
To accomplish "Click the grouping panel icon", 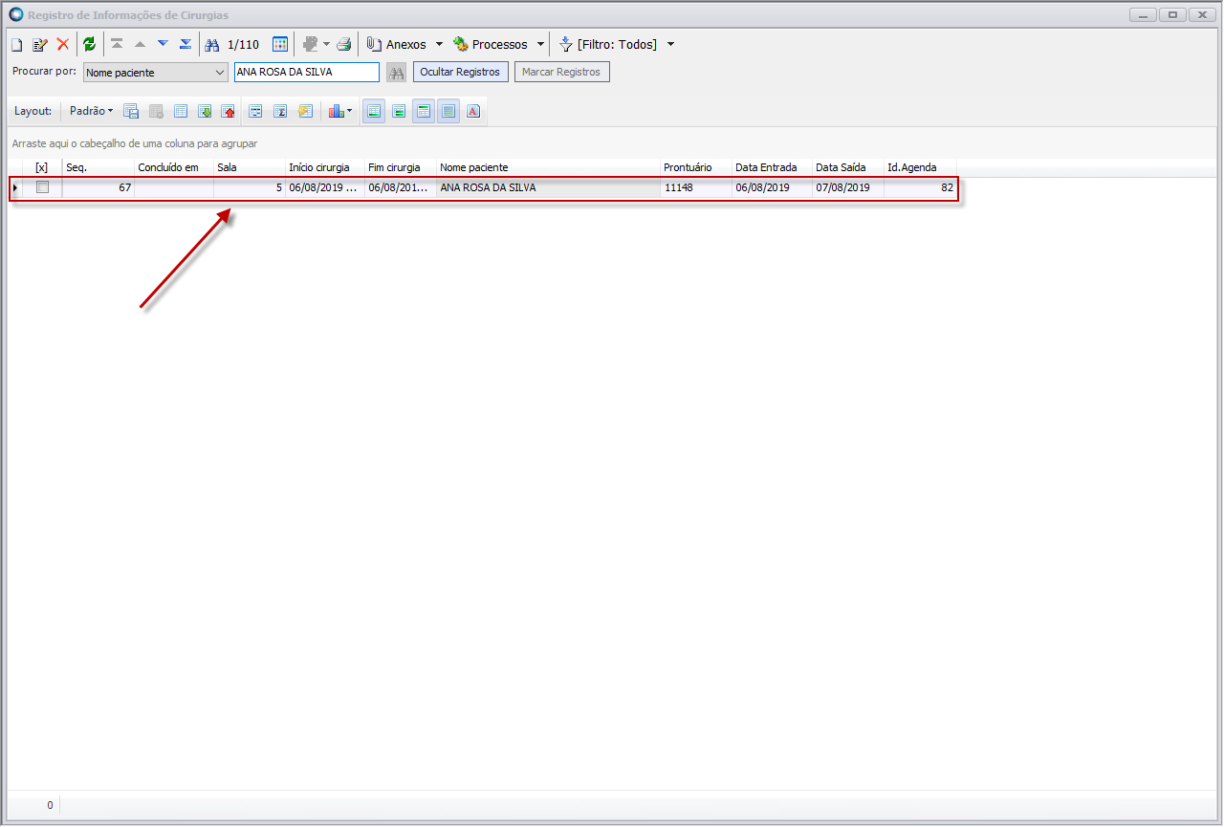I will pos(255,111).
